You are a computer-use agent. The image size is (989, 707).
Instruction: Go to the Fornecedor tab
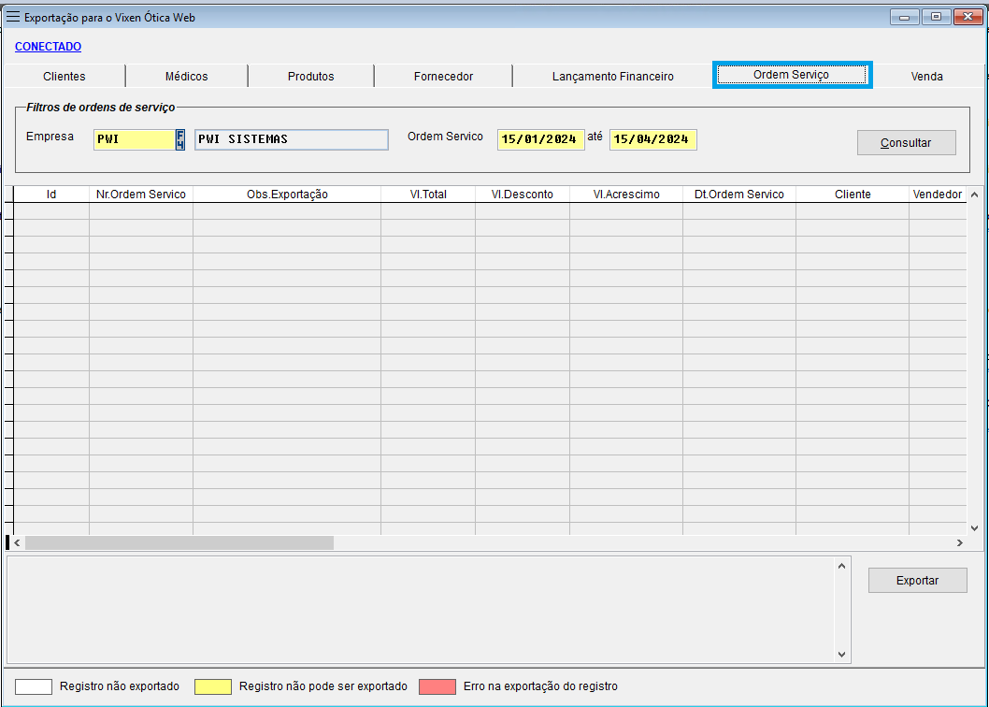(443, 77)
